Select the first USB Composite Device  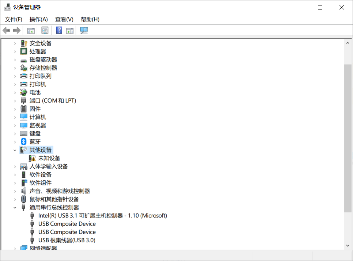(67, 223)
